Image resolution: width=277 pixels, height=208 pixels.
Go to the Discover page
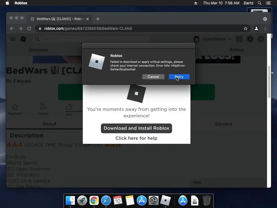(39, 50)
